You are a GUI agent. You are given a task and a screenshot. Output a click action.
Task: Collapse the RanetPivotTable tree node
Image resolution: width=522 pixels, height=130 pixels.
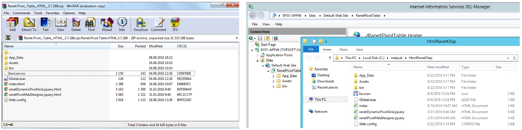pos(268,71)
